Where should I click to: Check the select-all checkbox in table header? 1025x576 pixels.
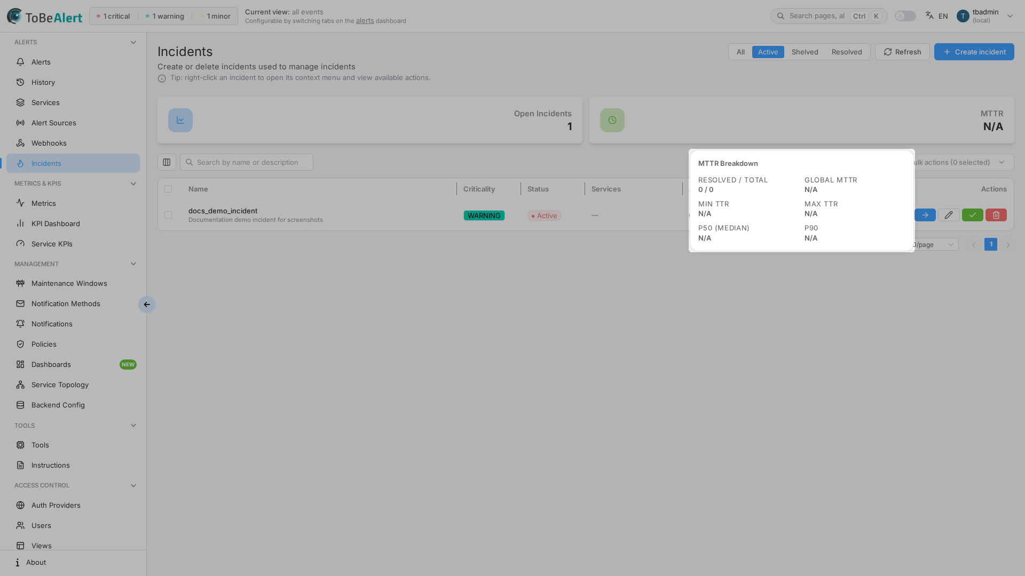(x=168, y=189)
